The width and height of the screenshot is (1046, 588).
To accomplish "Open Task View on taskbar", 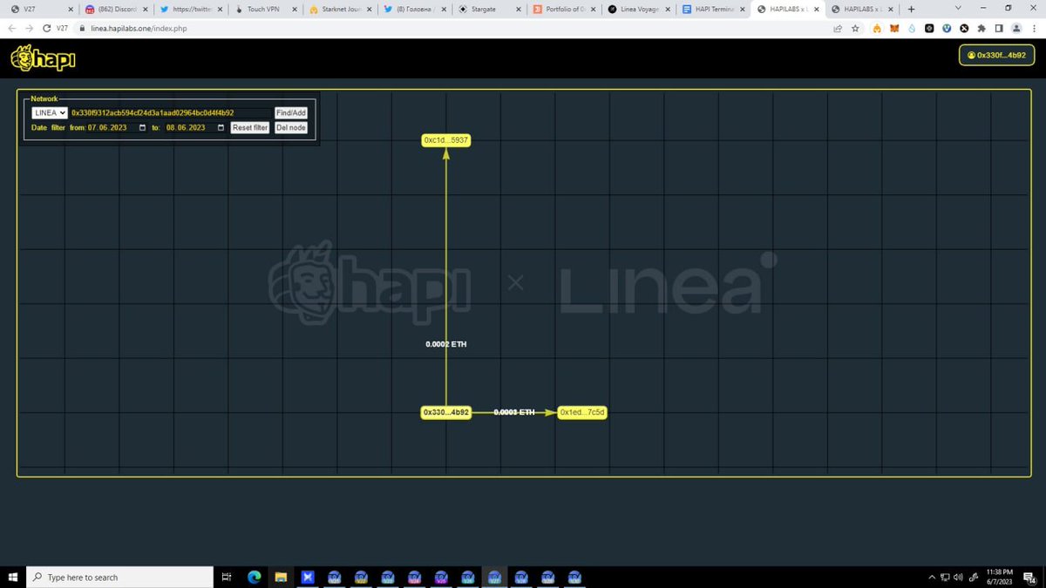I will (227, 577).
